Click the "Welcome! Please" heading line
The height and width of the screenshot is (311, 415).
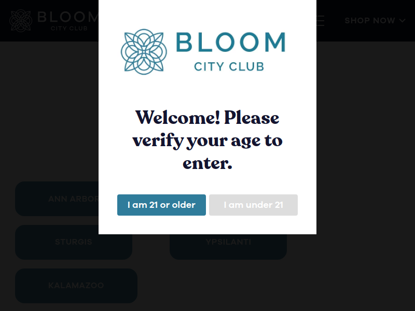207,118
